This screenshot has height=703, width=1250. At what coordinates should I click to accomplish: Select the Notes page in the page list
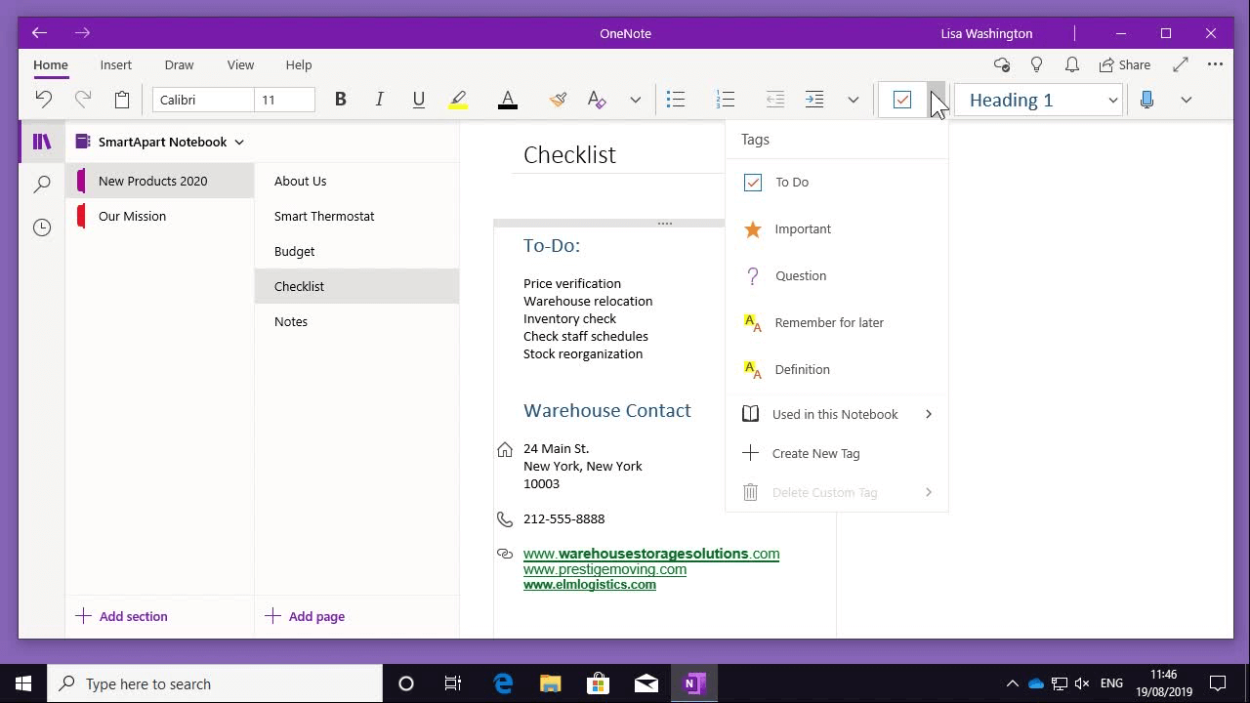click(x=290, y=321)
